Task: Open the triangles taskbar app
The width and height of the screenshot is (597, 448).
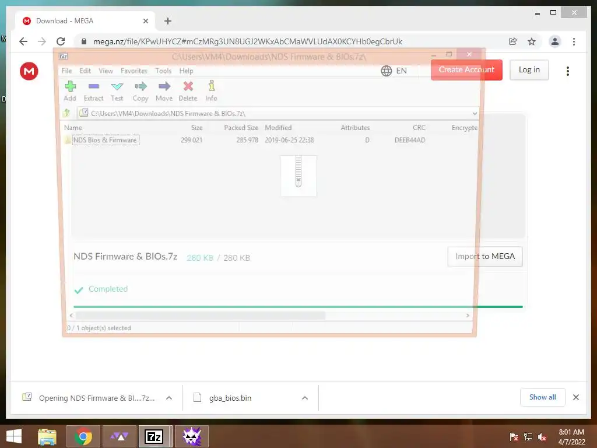Action: pyautogui.click(x=120, y=436)
